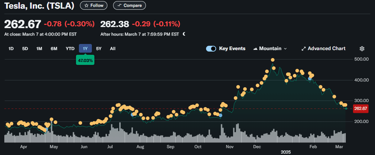Click the blue event marker near late October

pyautogui.click(x=220, y=115)
